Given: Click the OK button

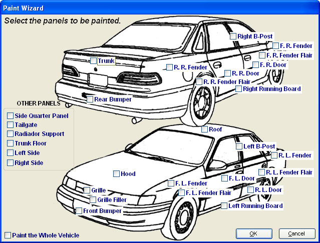Looking at the screenshot, I should tap(254, 233).
